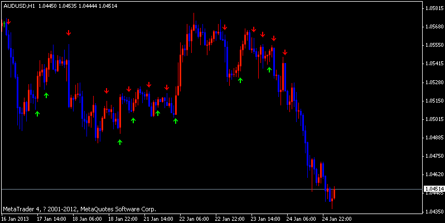Click the highlighted current price tag 1.04514
This screenshot has height=223, width=445.
434,188
